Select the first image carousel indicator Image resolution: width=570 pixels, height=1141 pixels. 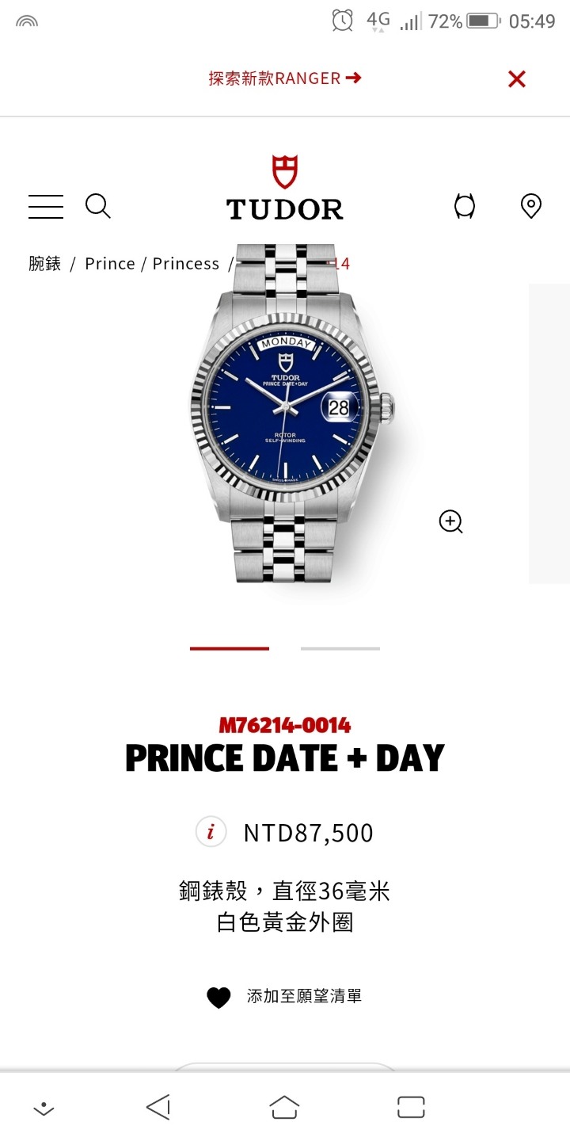[x=230, y=648]
